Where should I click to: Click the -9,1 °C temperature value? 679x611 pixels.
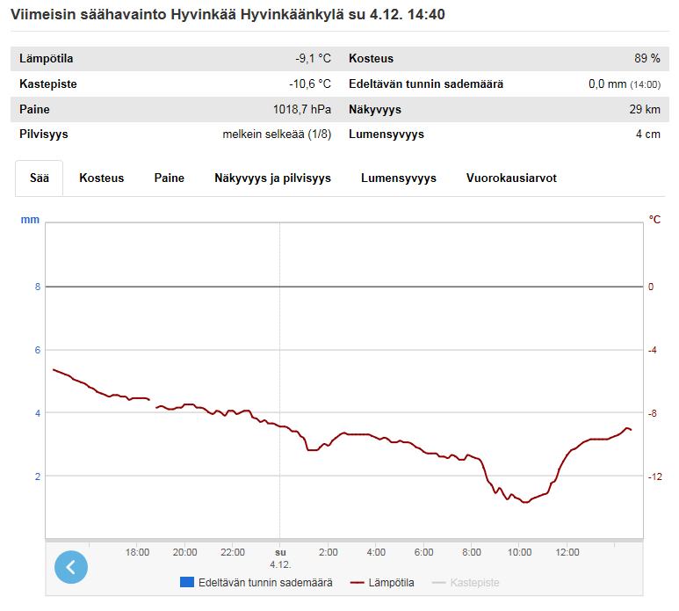coord(313,59)
